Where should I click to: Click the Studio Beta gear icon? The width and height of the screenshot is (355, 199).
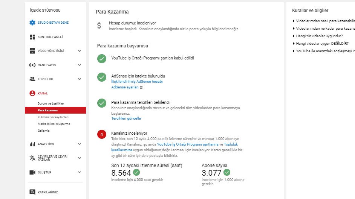click(x=32, y=23)
